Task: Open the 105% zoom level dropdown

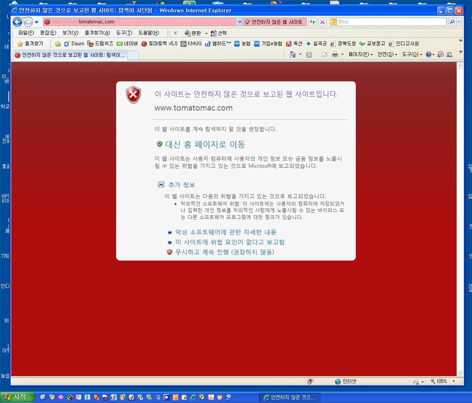Action: coord(454,382)
